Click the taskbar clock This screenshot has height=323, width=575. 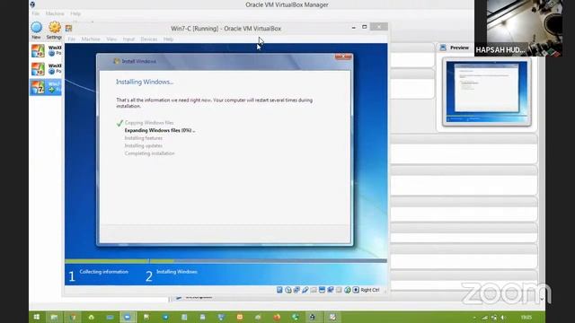point(526,317)
